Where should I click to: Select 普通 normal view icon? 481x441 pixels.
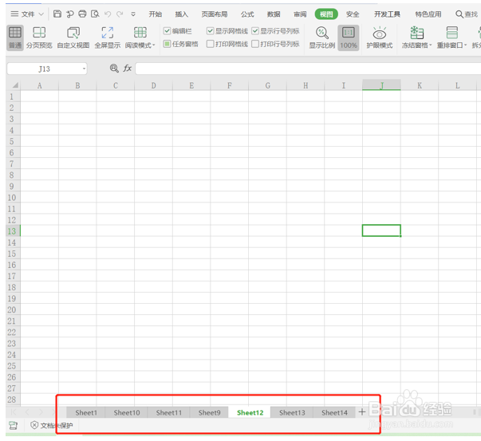(14, 37)
